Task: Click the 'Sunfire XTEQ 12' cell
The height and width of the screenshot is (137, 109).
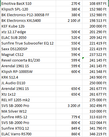Action: tap(28, 128)
